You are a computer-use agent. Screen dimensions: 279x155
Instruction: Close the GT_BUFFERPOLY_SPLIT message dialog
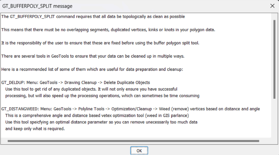(x=272, y=6)
